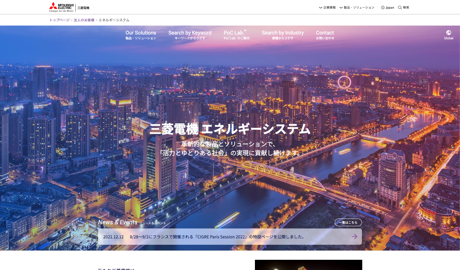This screenshot has width=460, height=270.
Task: Click the Japan globe region icon
Action: point(383,7)
